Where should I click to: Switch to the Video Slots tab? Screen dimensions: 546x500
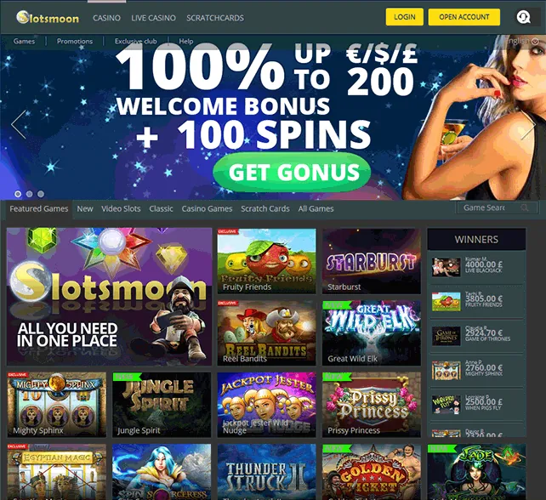click(121, 208)
